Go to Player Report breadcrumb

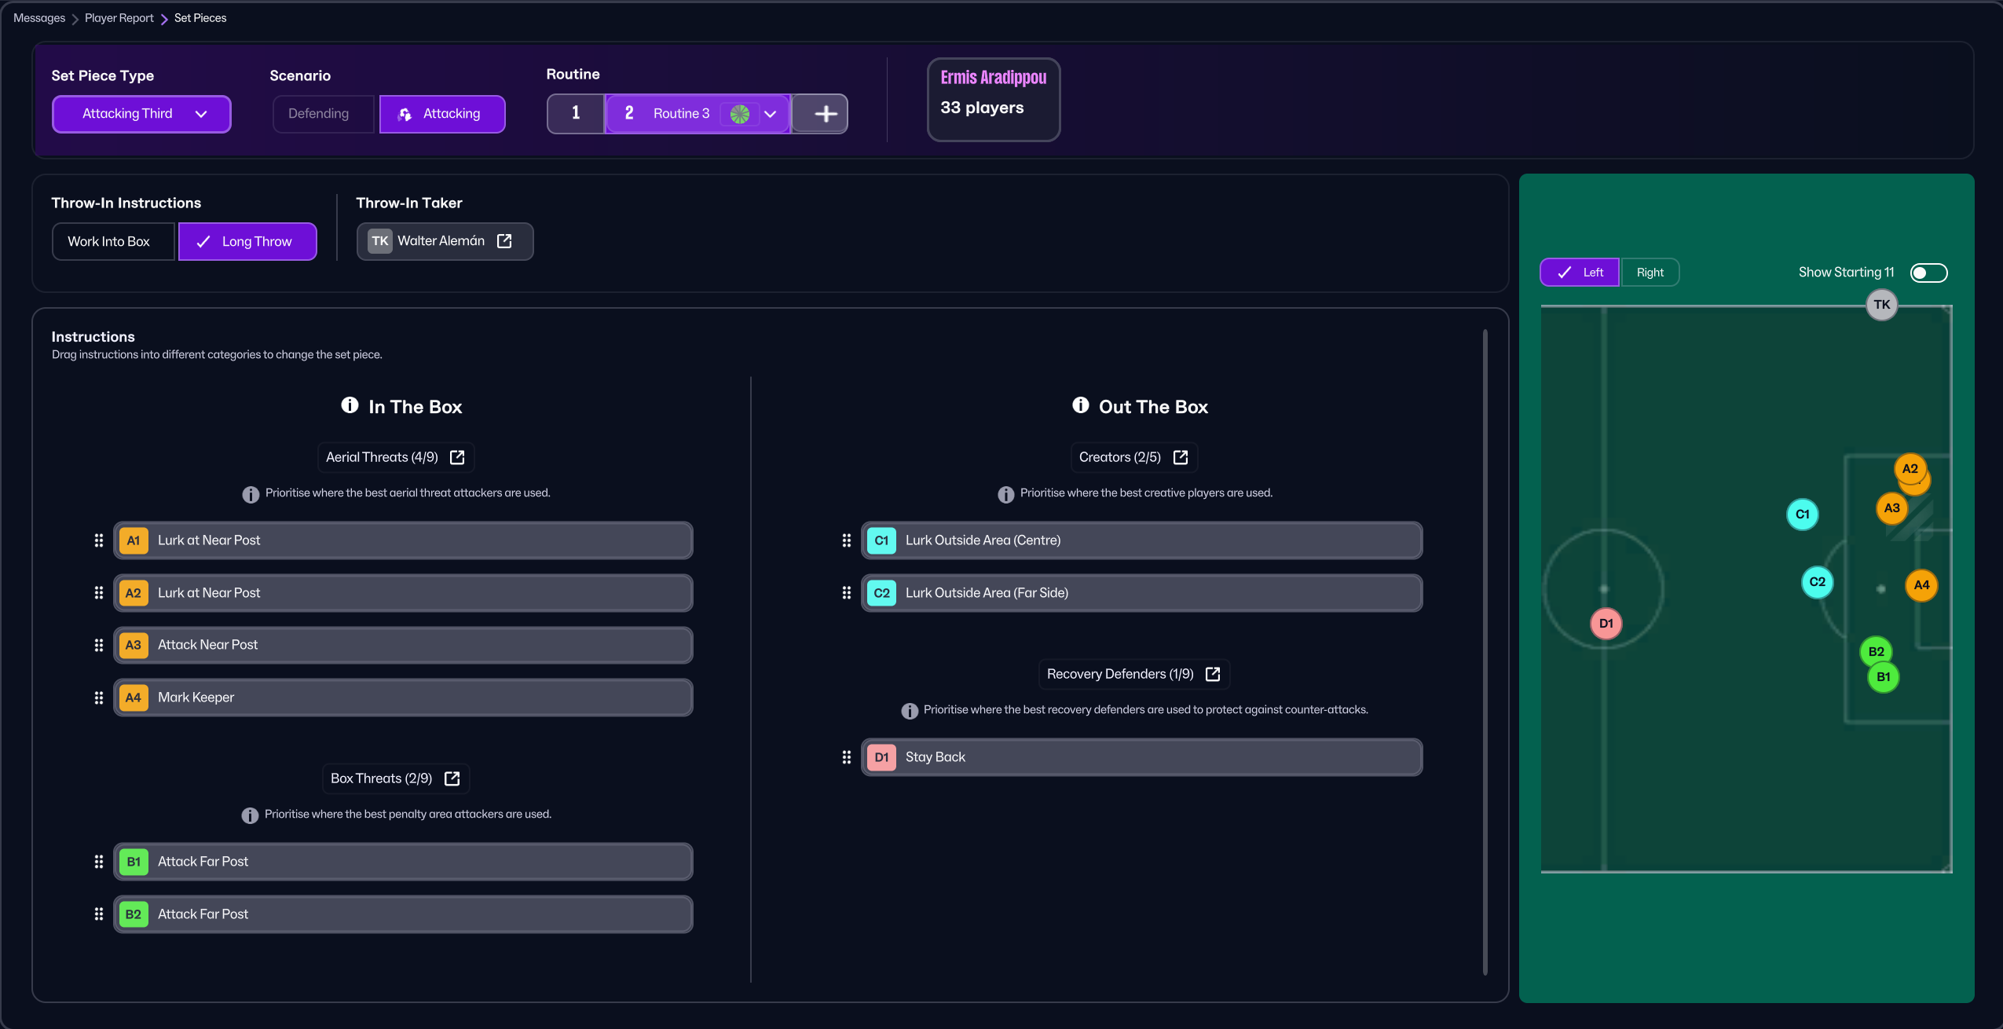pyautogui.click(x=119, y=18)
